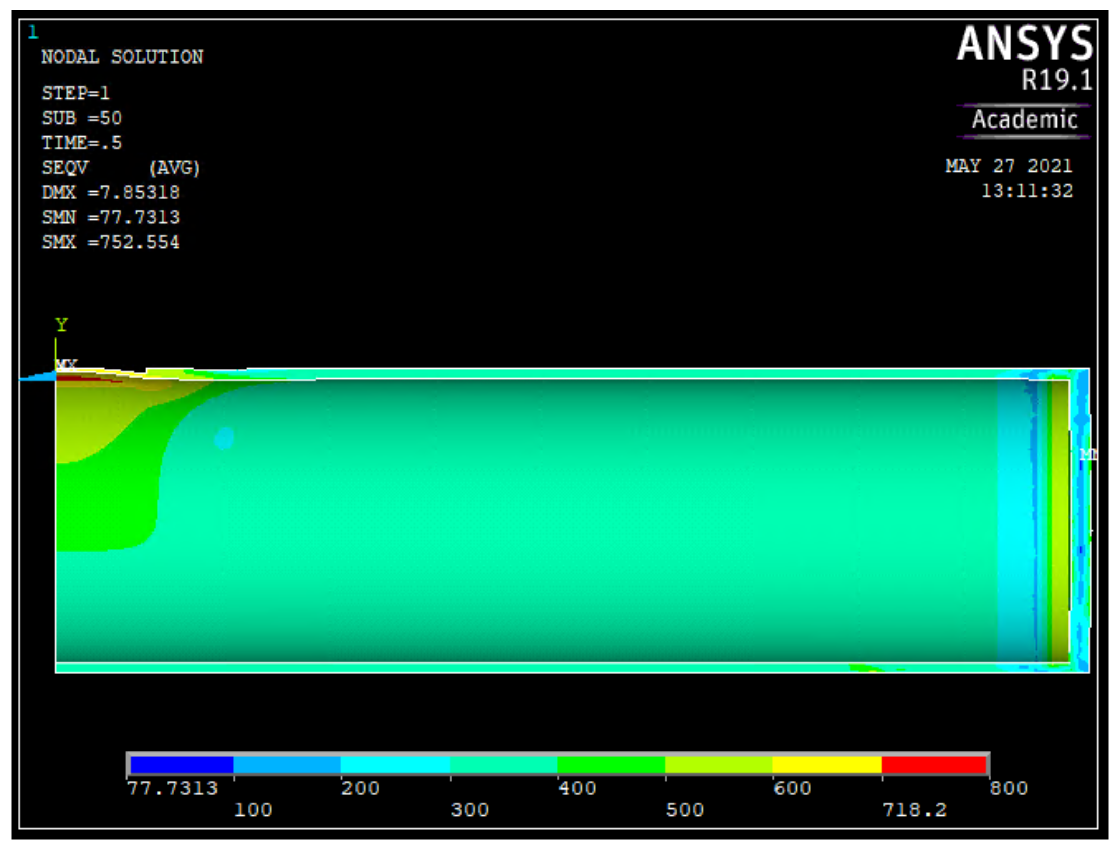Click the red legend color band
The image size is (1120, 852).
(934, 765)
